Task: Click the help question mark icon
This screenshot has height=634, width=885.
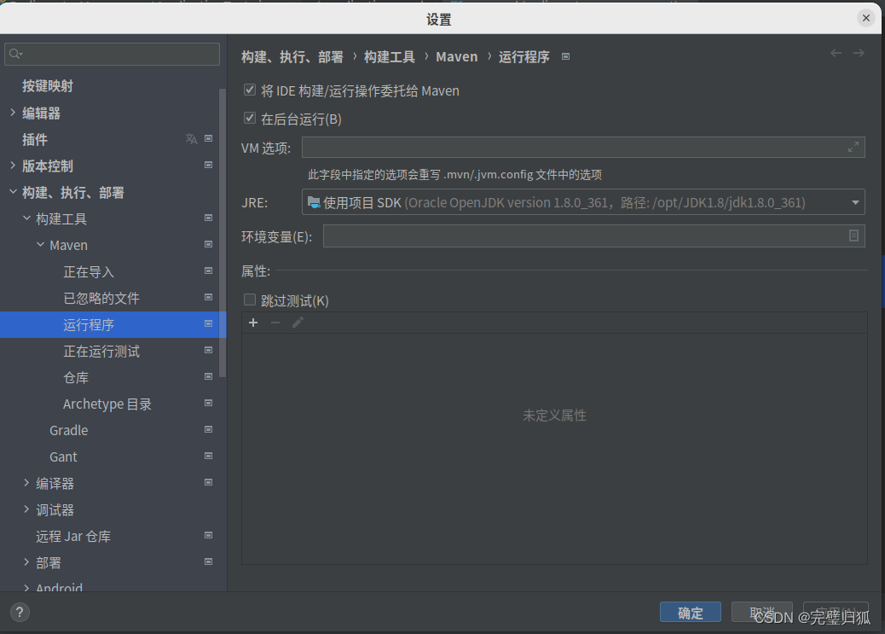Action: pyautogui.click(x=19, y=612)
